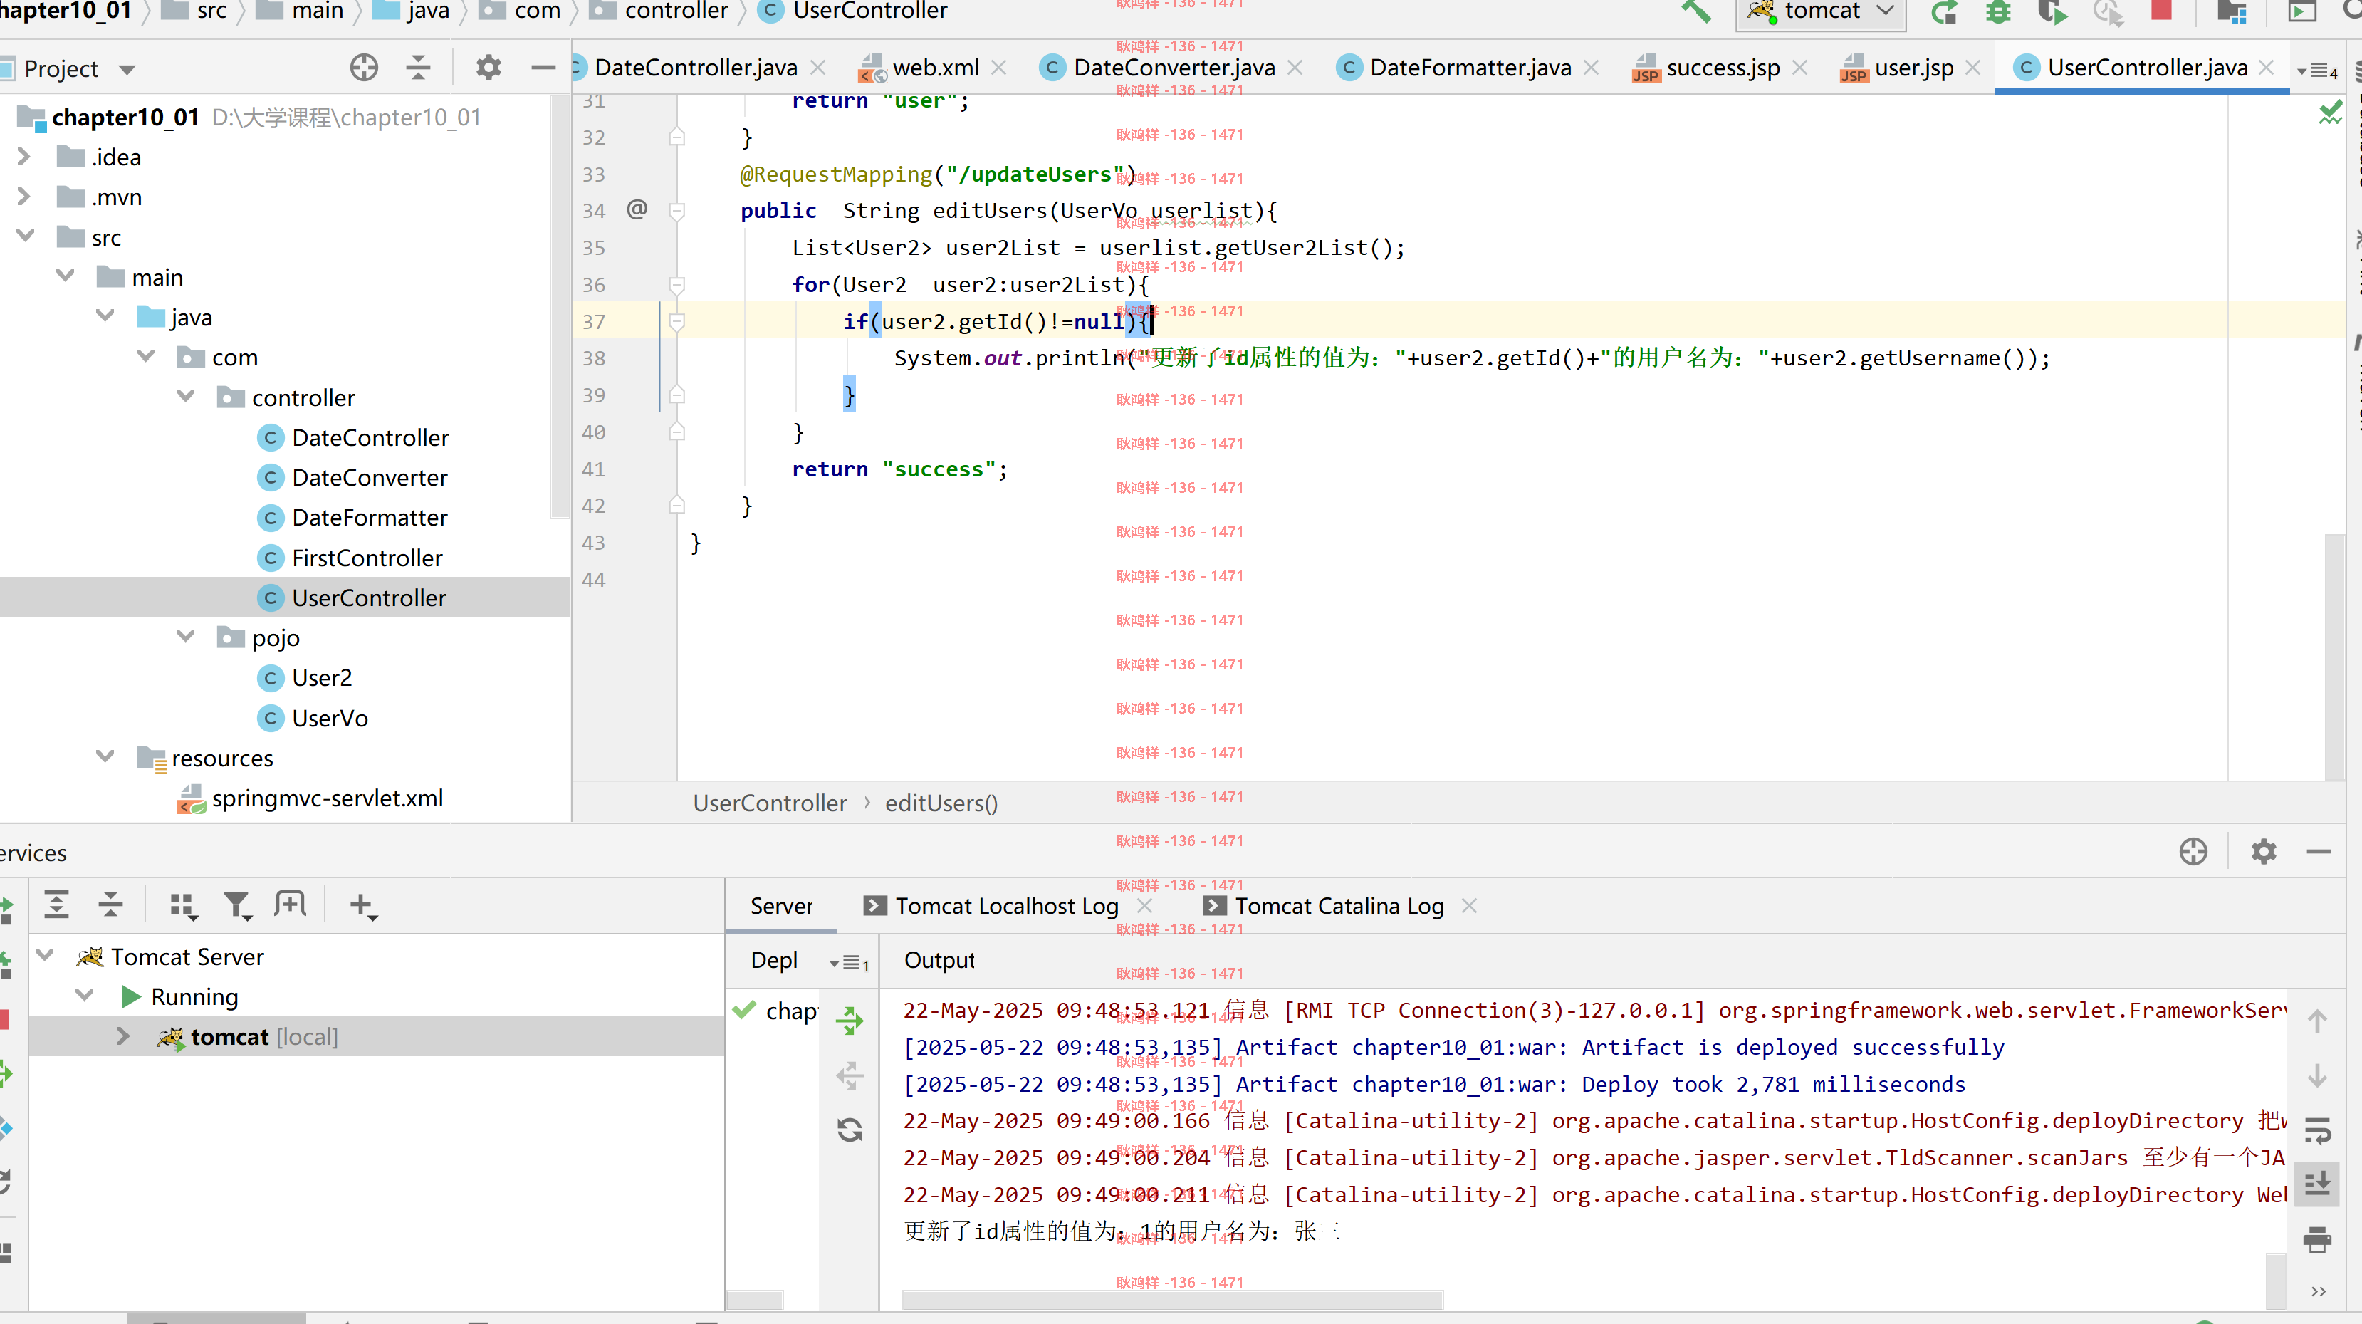This screenshot has height=1324, width=2362.
Task: Expand the .idea folder
Action: tap(25, 157)
